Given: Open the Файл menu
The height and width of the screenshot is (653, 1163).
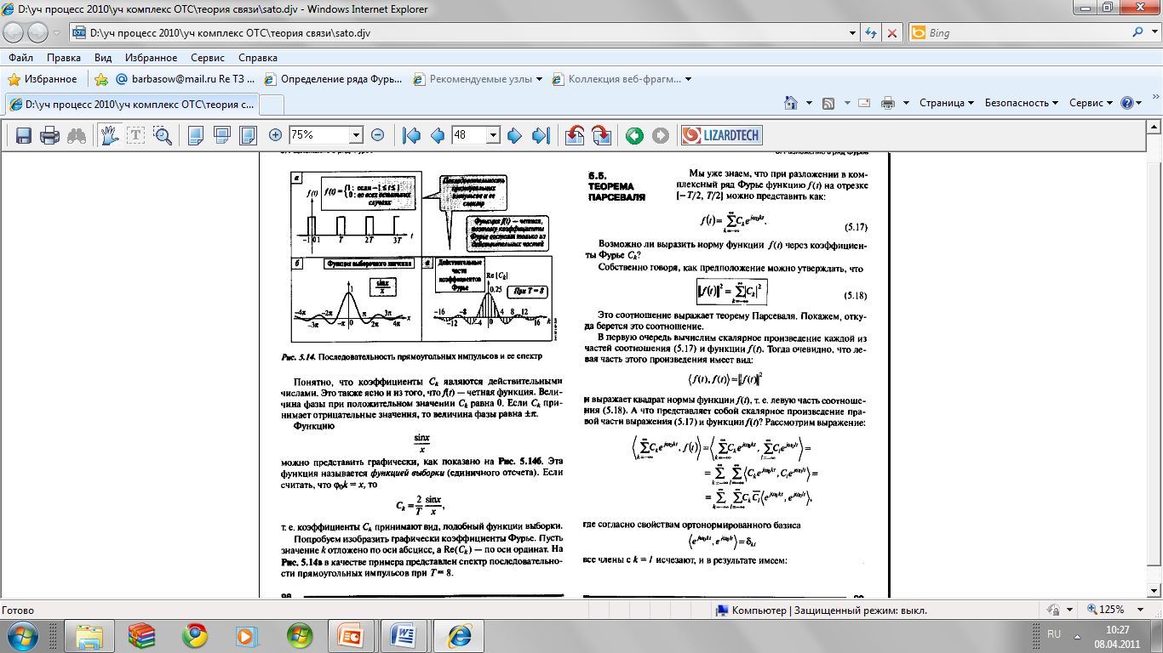Looking at the screenshot, I should click(20, 58).
